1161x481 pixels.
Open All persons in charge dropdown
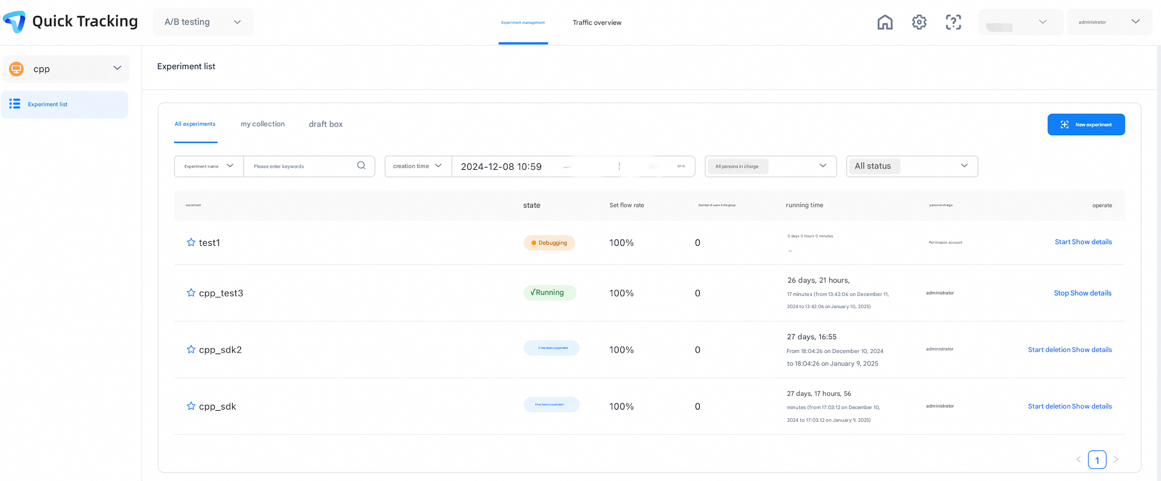770,166
